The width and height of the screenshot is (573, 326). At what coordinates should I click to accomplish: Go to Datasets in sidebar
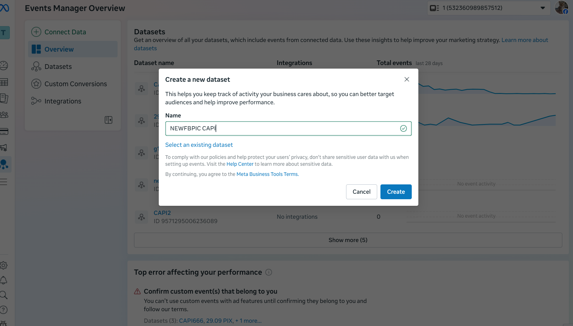coord(58,67)
